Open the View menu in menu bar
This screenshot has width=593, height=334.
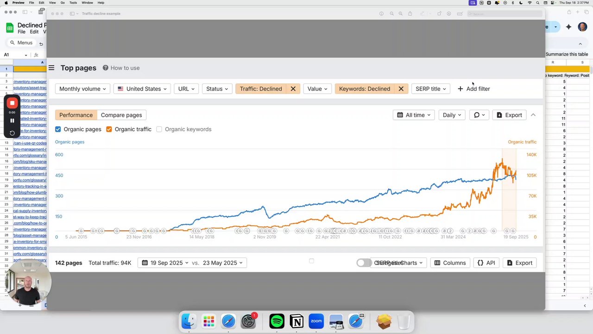[x=52, y=3]
